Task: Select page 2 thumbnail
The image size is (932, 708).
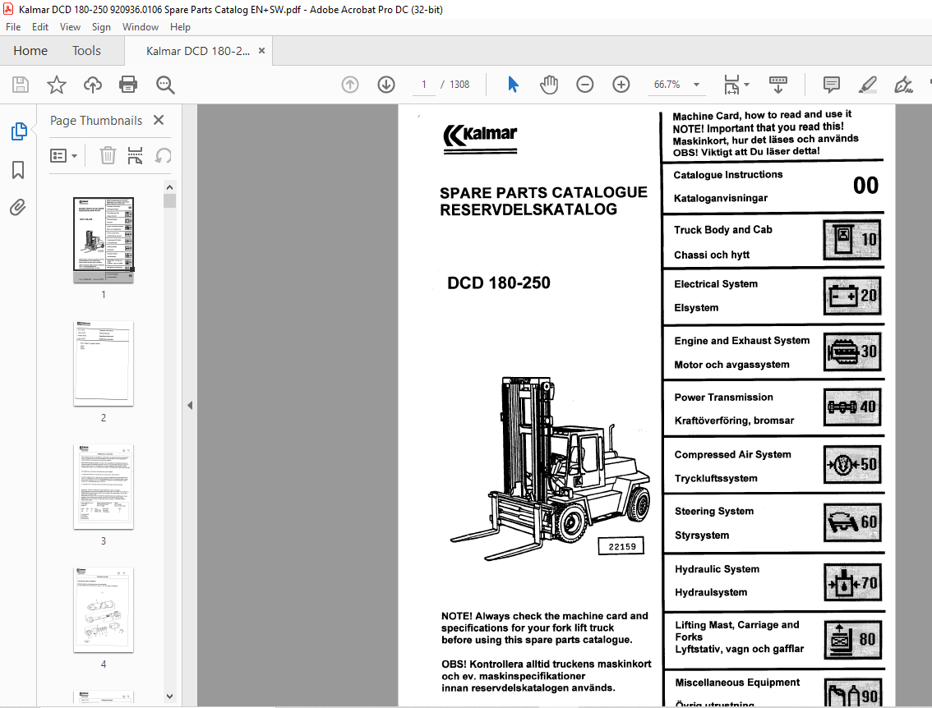Action: tap(104, 364)
